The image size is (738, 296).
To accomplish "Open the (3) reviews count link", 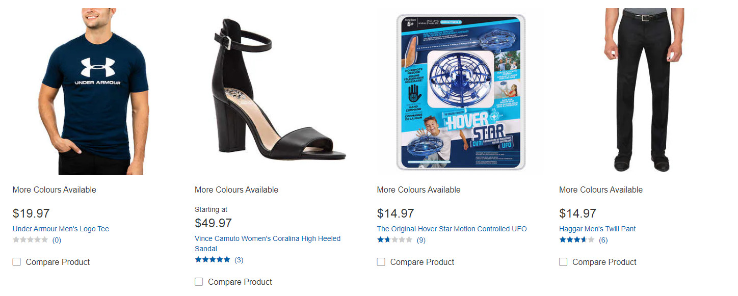I will click(x=239, y=260).
